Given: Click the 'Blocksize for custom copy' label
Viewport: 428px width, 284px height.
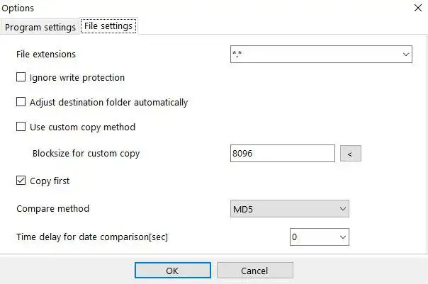Looking at the screenshot, I should click(x=86, y=153).
